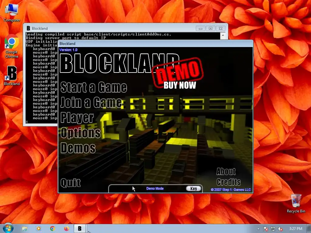Open Firefox from the taskbar
The height and width of the screenshot is (233, 311).
click(x=67, y=229)
